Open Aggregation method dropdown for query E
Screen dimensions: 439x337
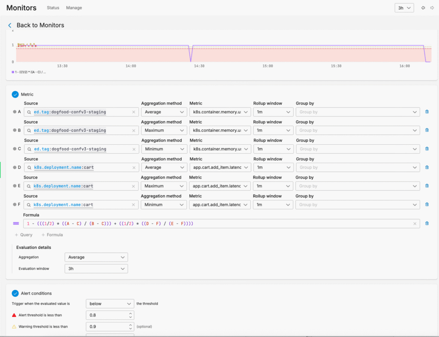click(x=164, y=186)
